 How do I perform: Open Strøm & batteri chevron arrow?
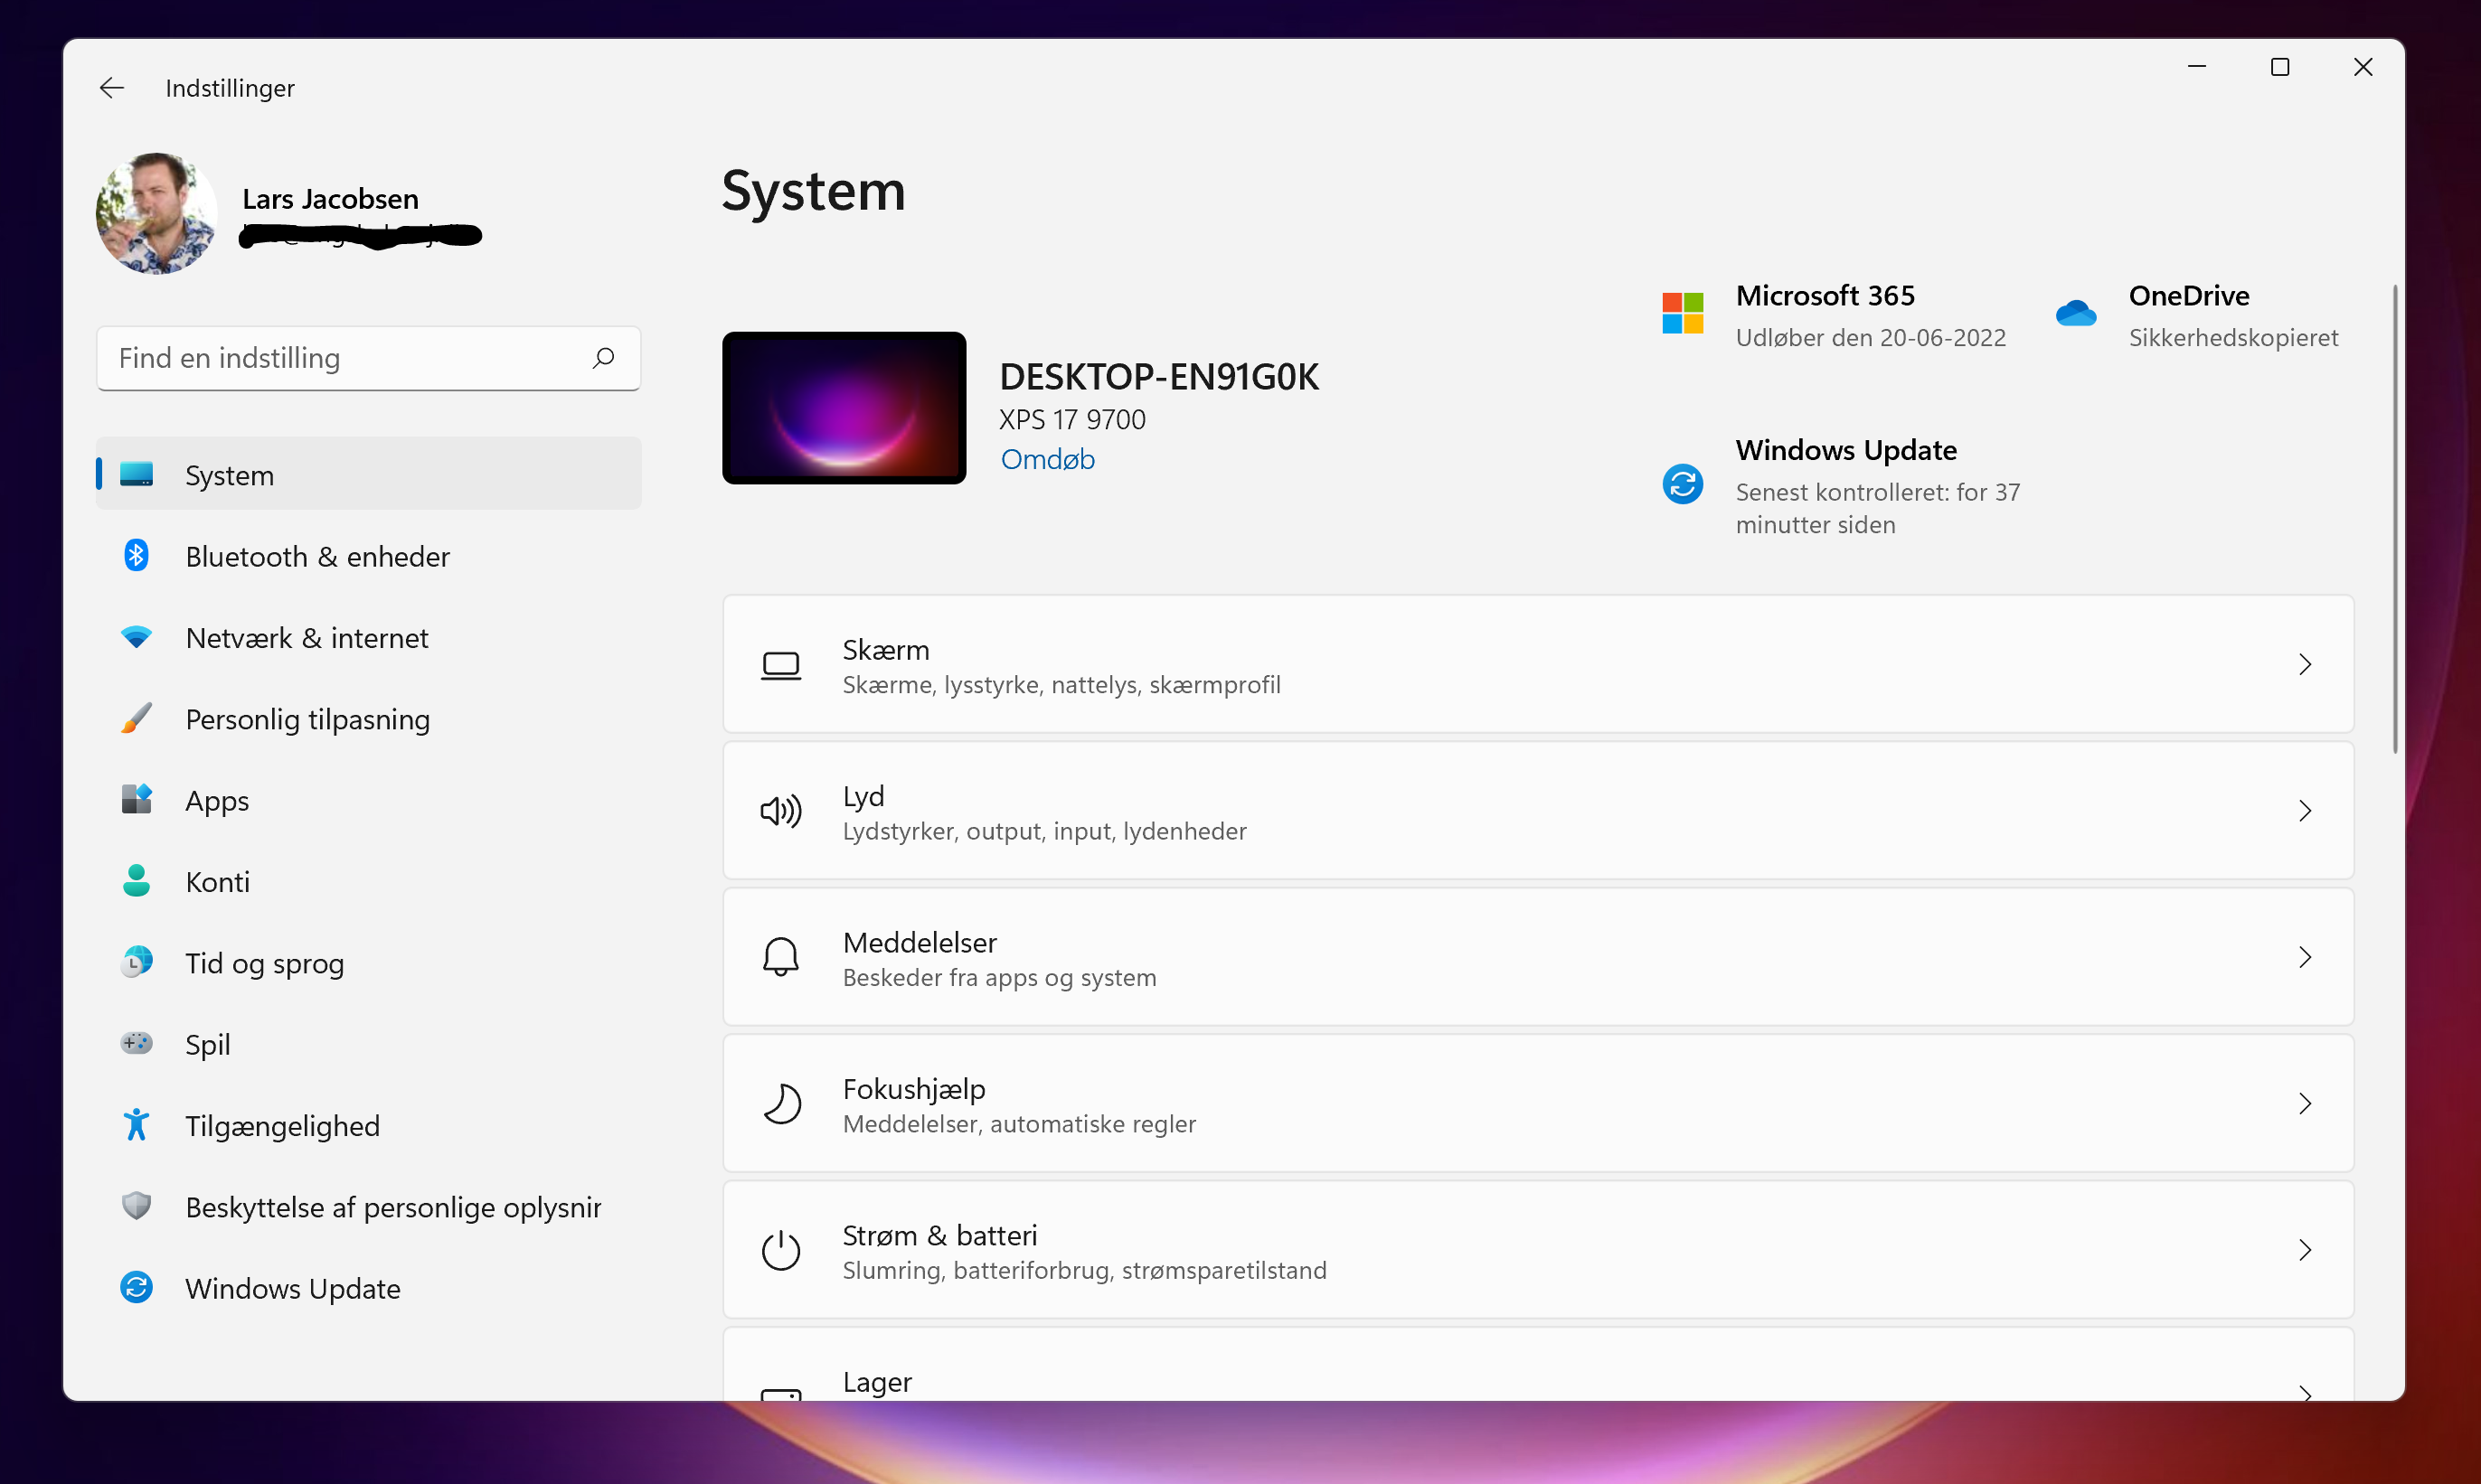tap(2305, 1250)
